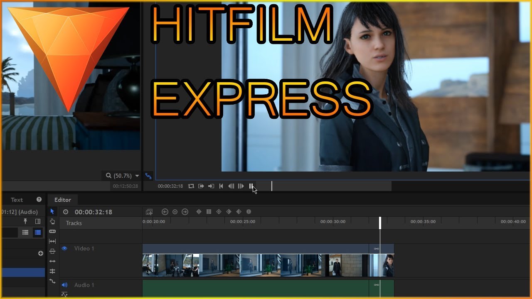The width and height of the screenshot is (532, 299).
Task: Select the Slide edit tool
Action: (x=52, y=251)
